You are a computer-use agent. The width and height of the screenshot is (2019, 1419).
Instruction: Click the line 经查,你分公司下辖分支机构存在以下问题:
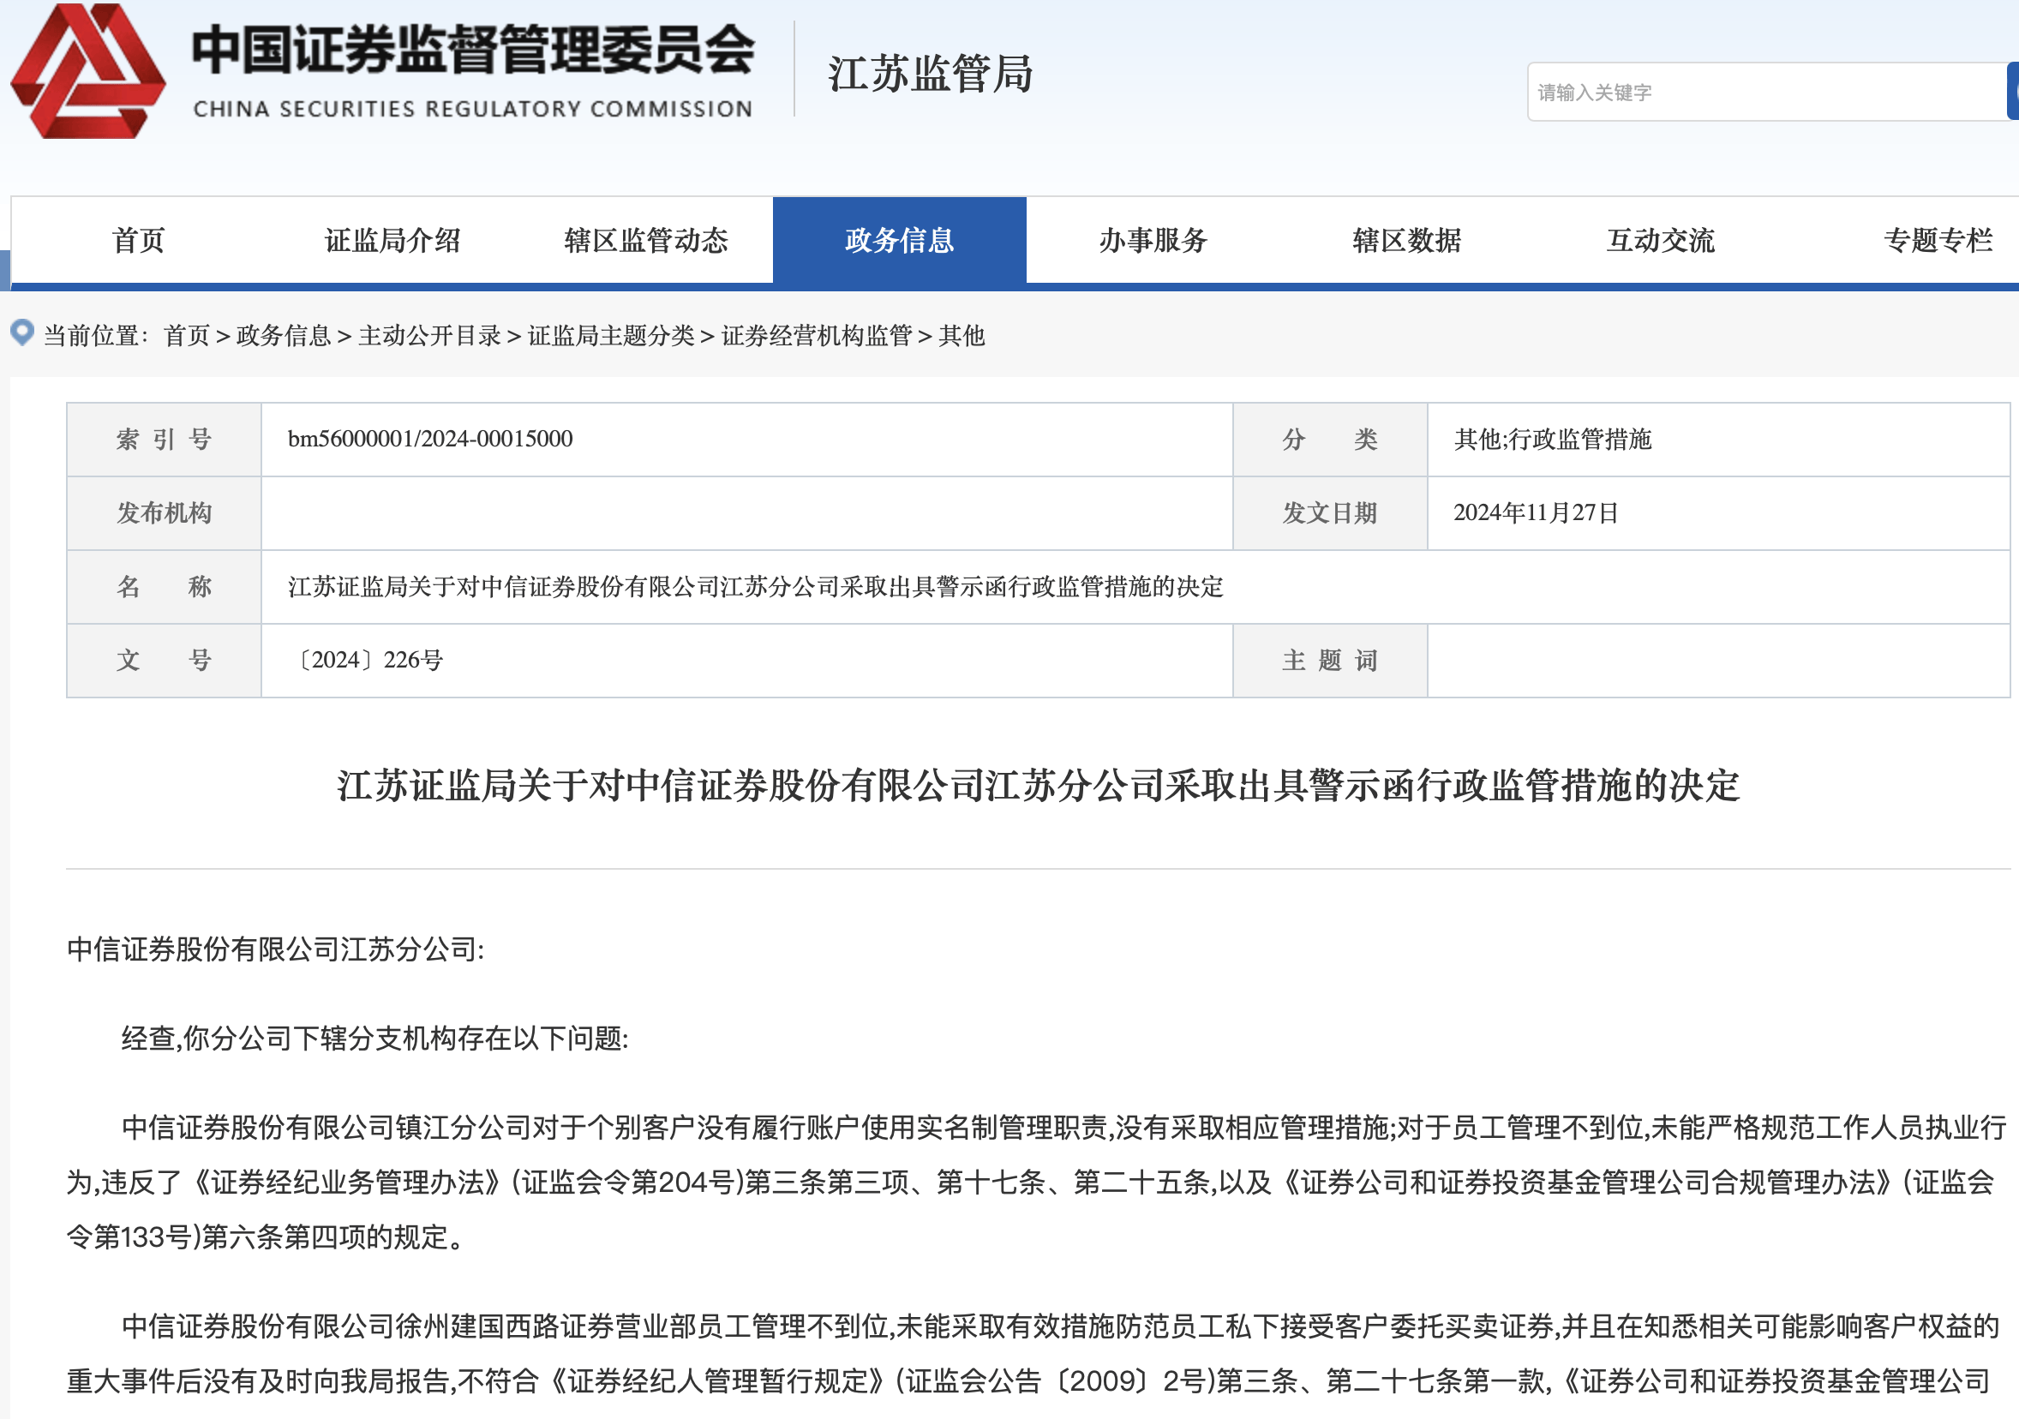[x=374, y=1039]
